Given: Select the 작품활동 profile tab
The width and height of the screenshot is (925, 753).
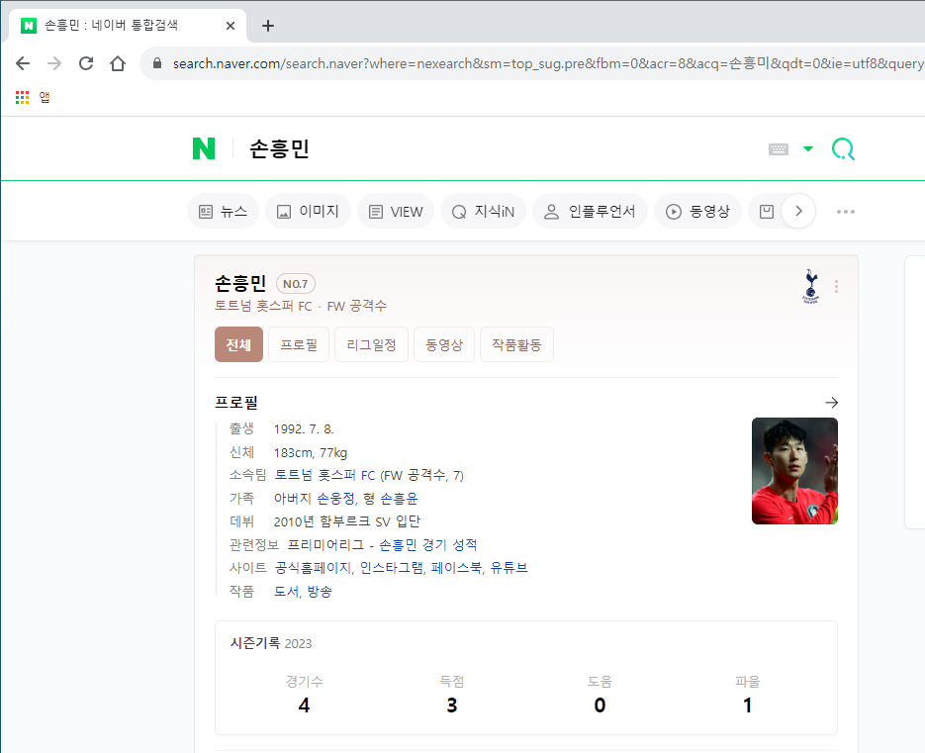Looking at the screenshot, I should pos(516,344).
